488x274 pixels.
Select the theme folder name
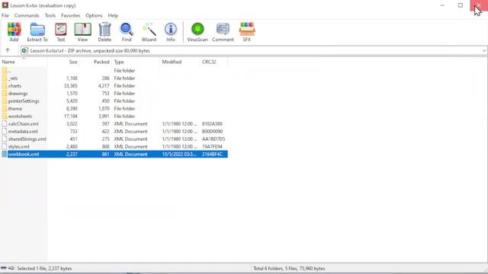[x=15, y=109]
